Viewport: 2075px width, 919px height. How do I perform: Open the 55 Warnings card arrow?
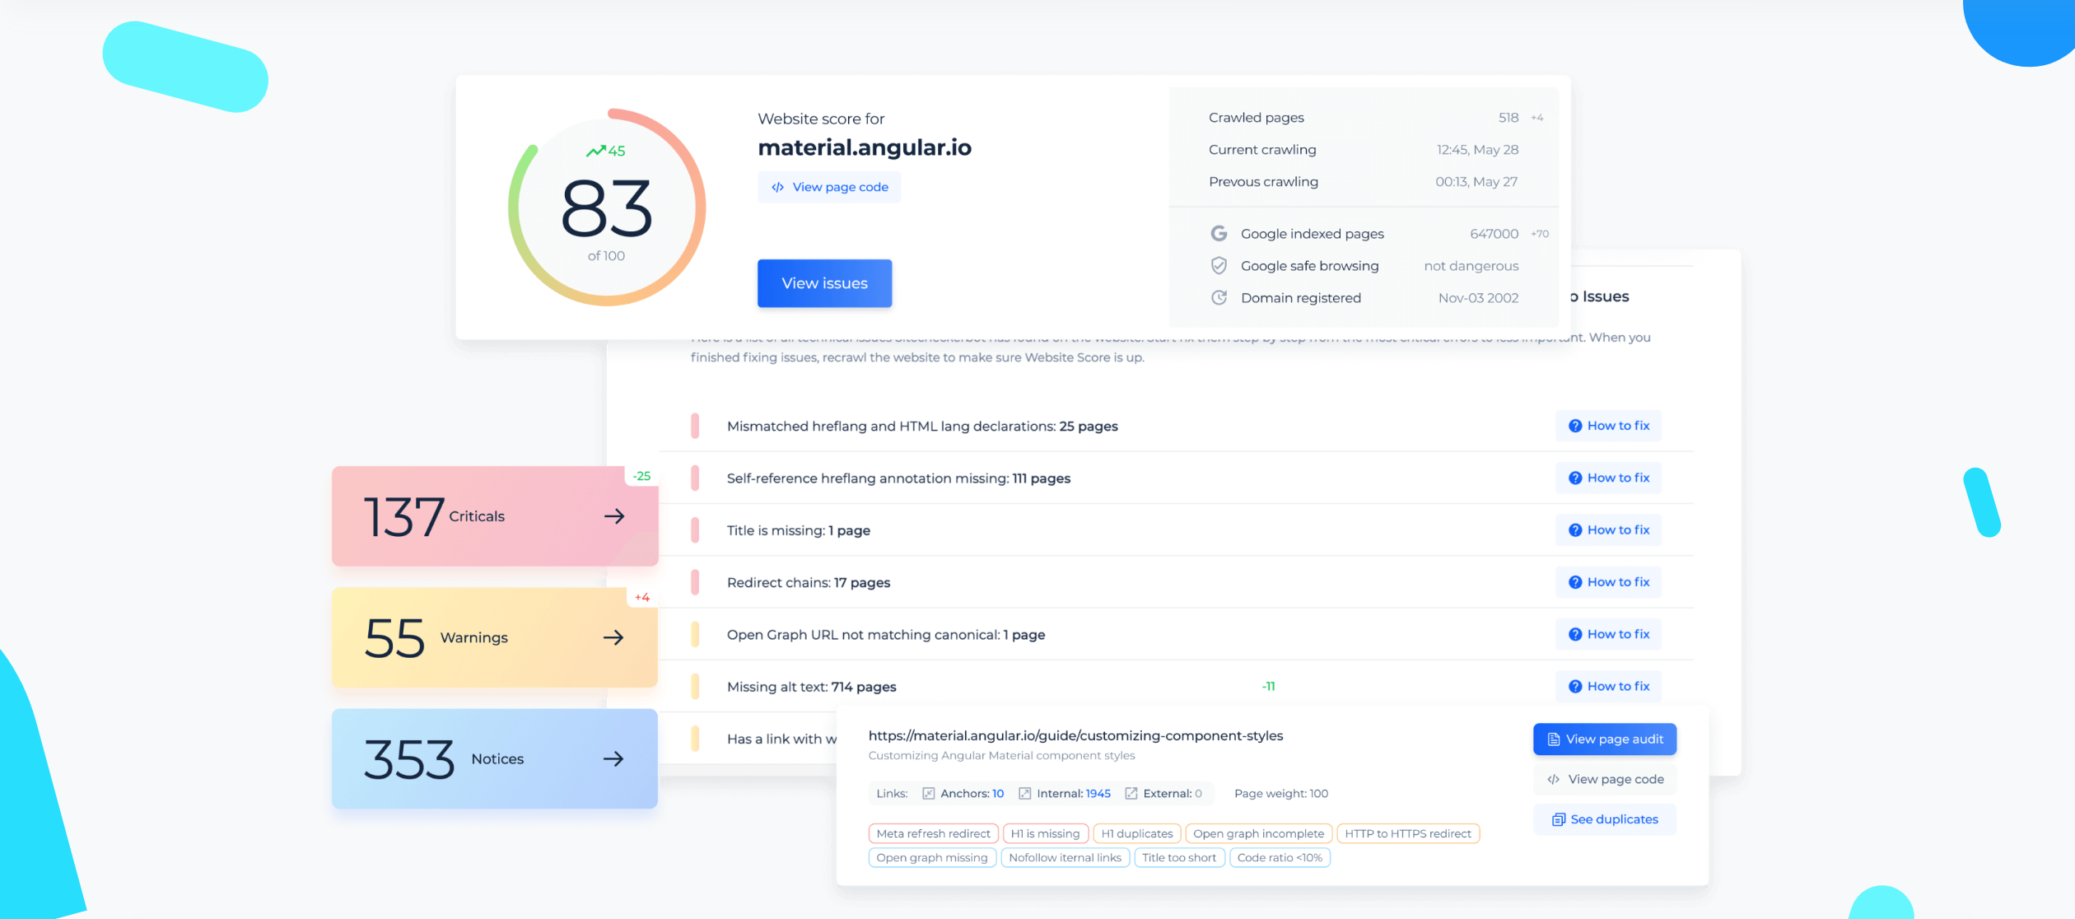click(613, 637)
